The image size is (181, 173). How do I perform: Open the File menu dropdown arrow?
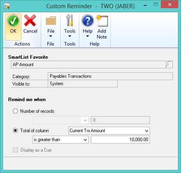click(51, 36)
